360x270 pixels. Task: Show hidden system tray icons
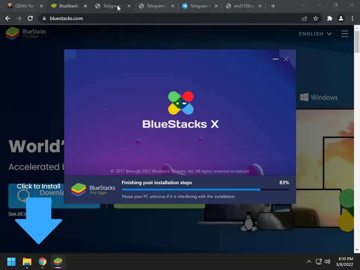(x=309, y=262)
